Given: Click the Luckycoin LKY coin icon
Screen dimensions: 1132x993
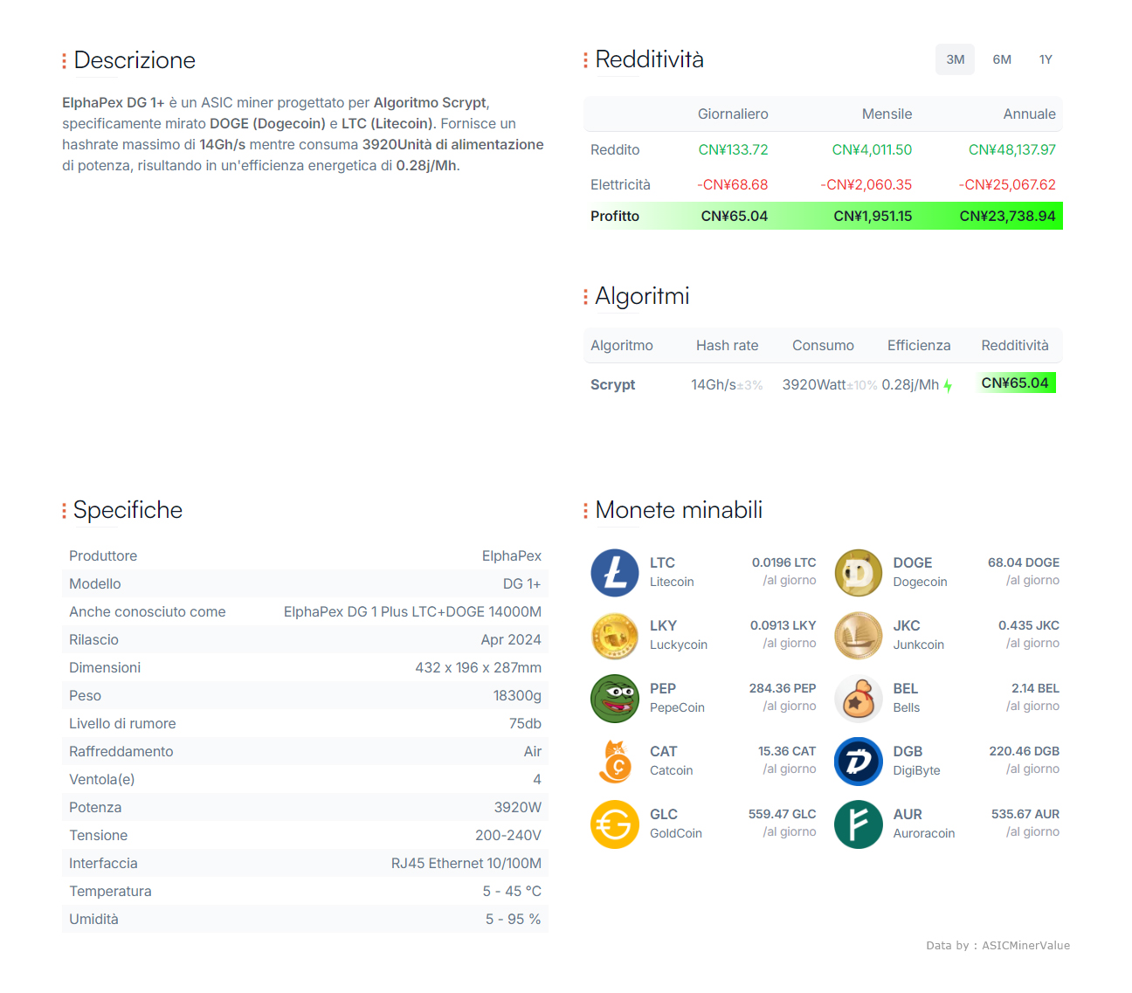Looking at the screenshot, I should coord(615,636).
